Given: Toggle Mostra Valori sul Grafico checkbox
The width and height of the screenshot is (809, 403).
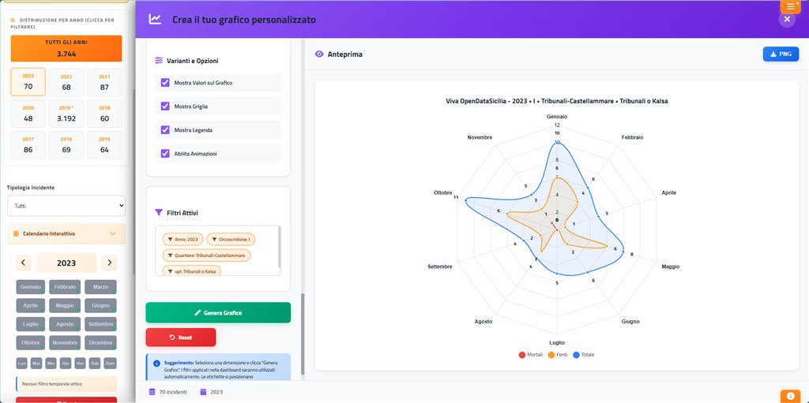Looking at the screenshot, I should 165,83.
